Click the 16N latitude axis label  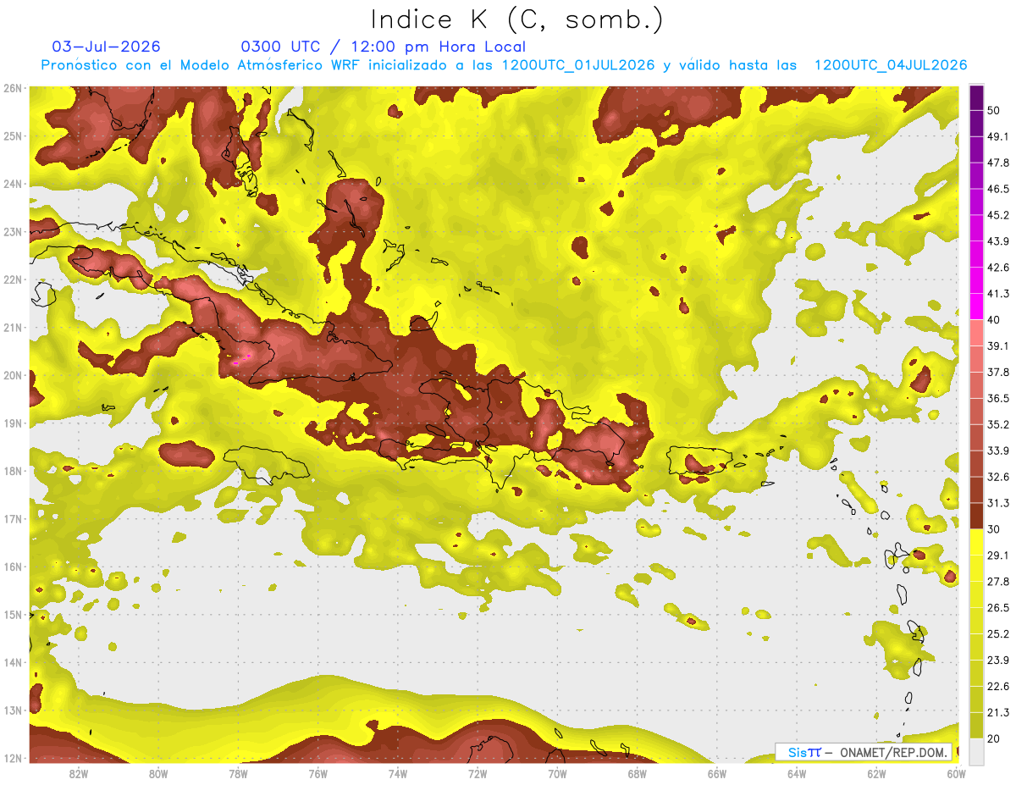click(13, 567)
